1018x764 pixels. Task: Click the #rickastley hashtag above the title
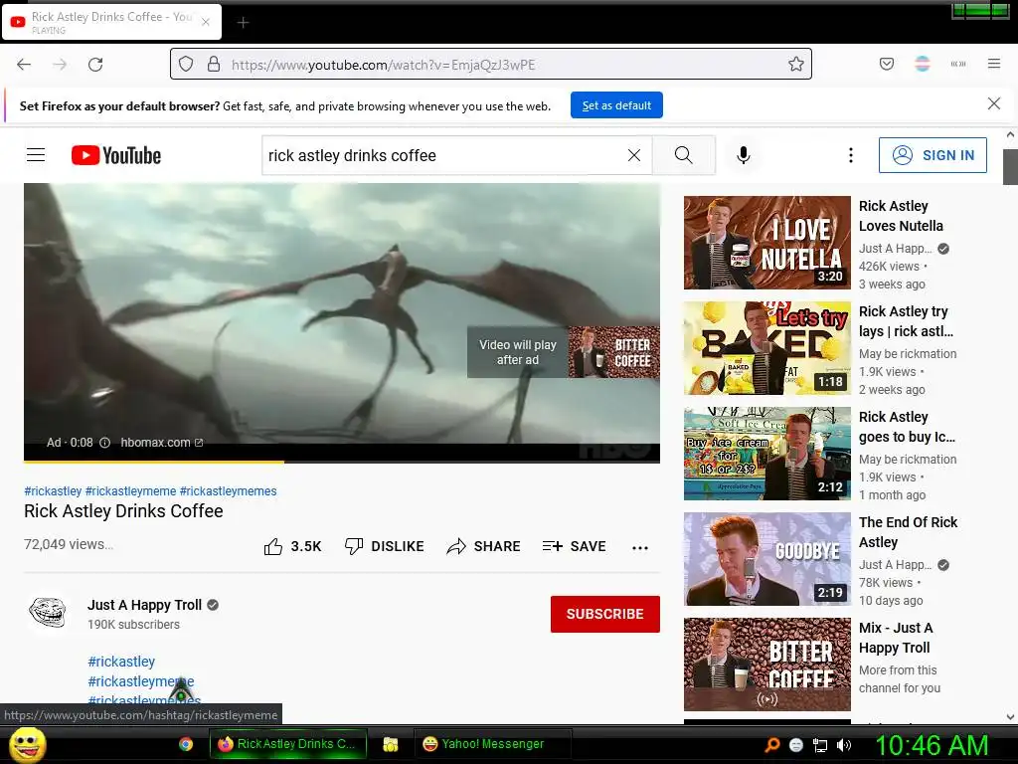point(53,491)
